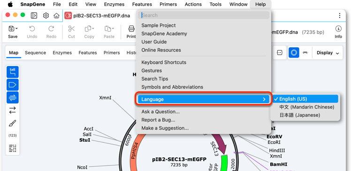Open the Tools menu
The height and width of the screenshot is (171, 351).
click(215, 4)
